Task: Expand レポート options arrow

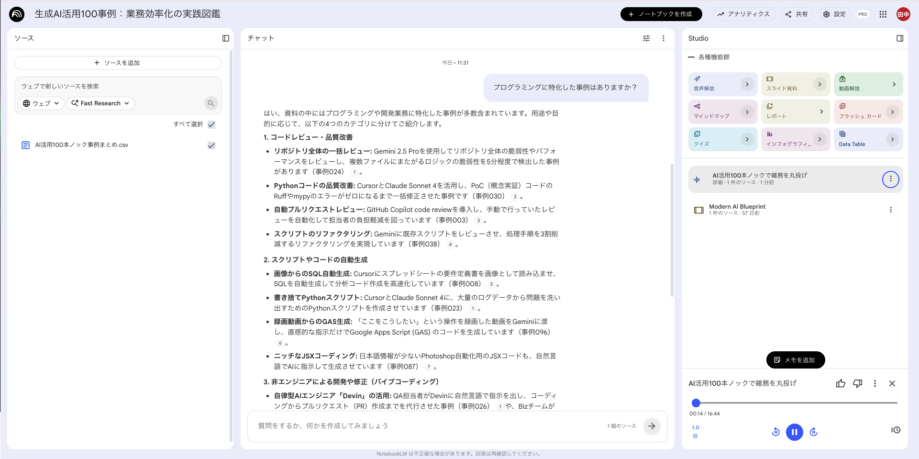Action: point(821,112)
